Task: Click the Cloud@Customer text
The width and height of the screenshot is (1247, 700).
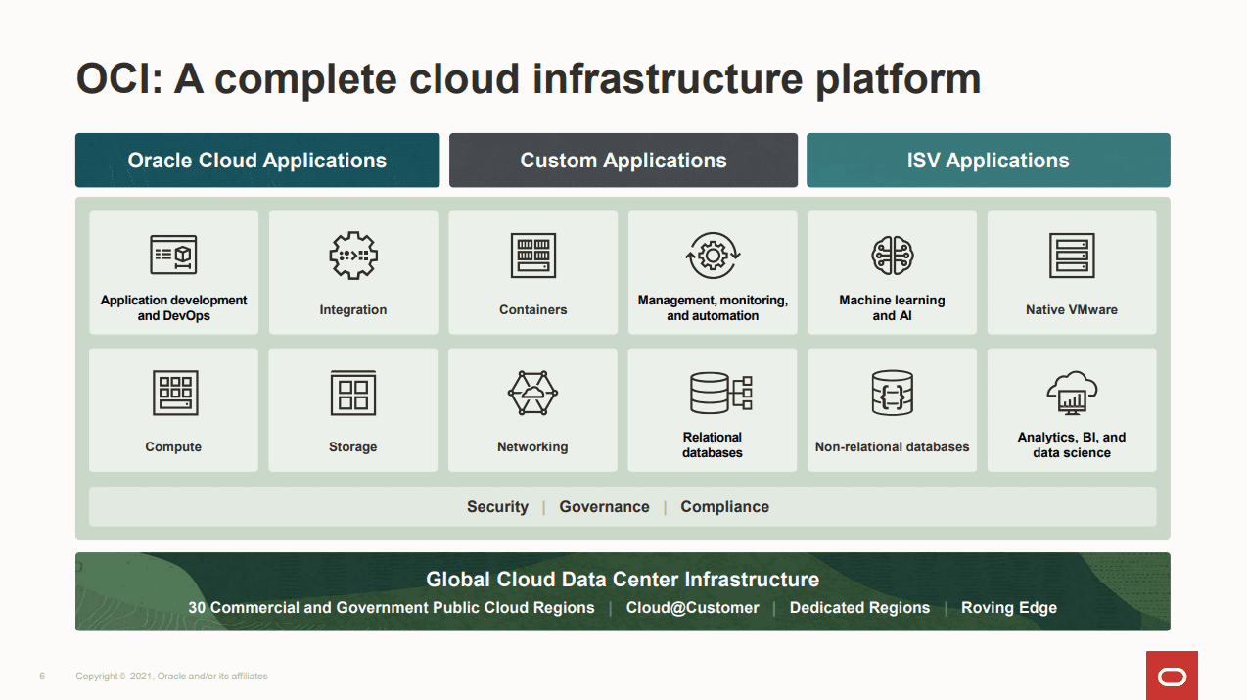Action: point(692,608)
